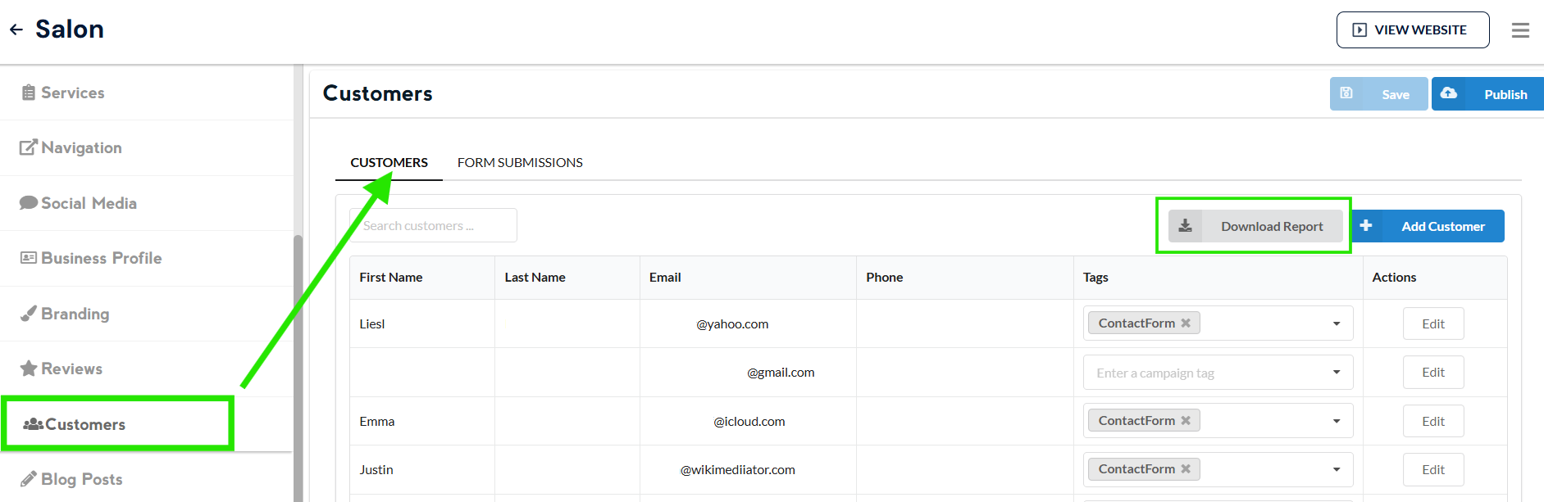Click the Search customers input field

click(435, 225)
